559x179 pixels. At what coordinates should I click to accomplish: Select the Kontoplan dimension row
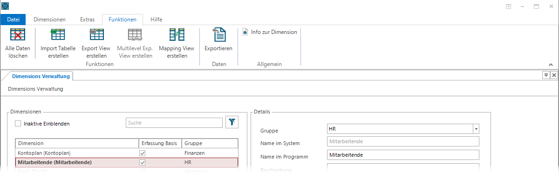(x=127, y=153)
